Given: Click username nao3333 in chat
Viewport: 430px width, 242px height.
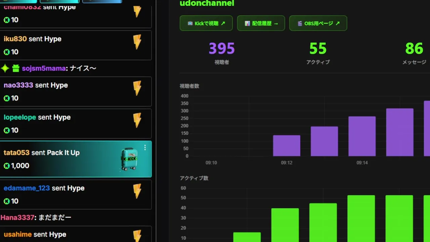Looking at the screenshot, I should pos(18,85).
